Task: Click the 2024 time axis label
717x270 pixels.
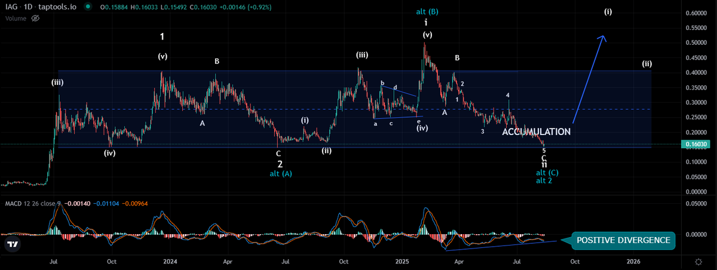Action: point(170,262)
